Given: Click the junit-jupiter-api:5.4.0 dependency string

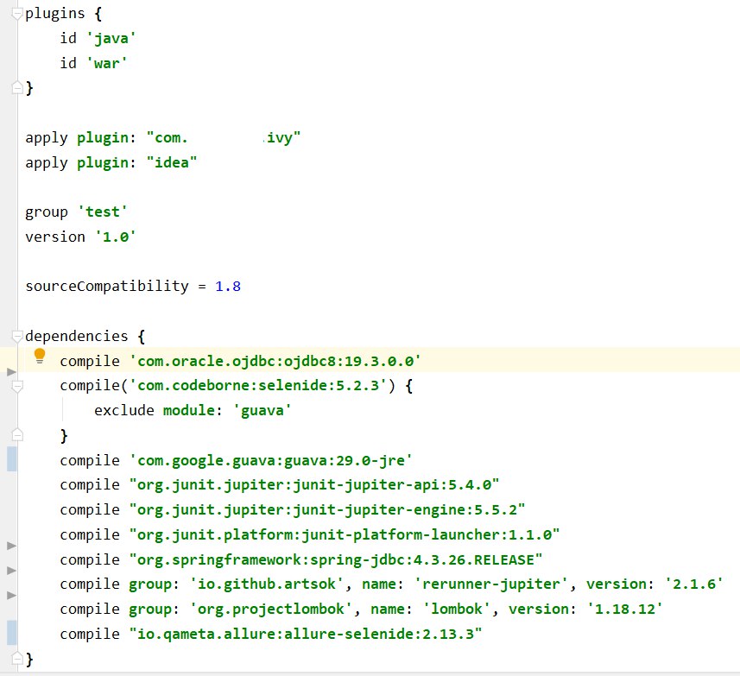Looking at the screenshot, I should point(314,485).
